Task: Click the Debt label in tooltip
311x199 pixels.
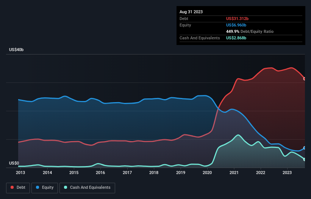Action: 184,19
